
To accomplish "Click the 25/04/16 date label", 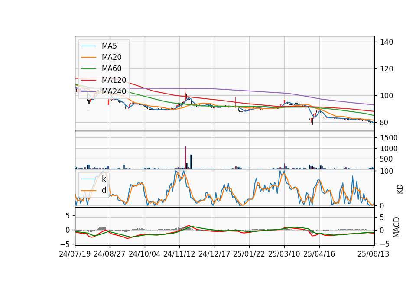I will [319, 254].
